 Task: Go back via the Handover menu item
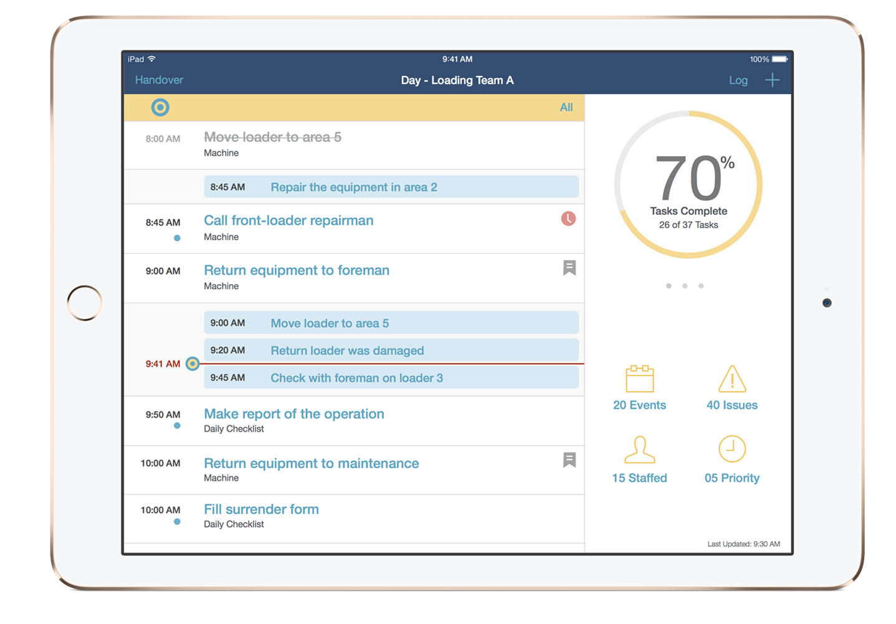pyautogui.click(x=159, y=80)
